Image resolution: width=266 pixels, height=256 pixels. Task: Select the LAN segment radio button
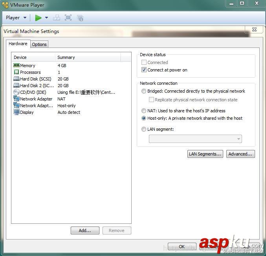pyautogui.click(x=144, y=129)
